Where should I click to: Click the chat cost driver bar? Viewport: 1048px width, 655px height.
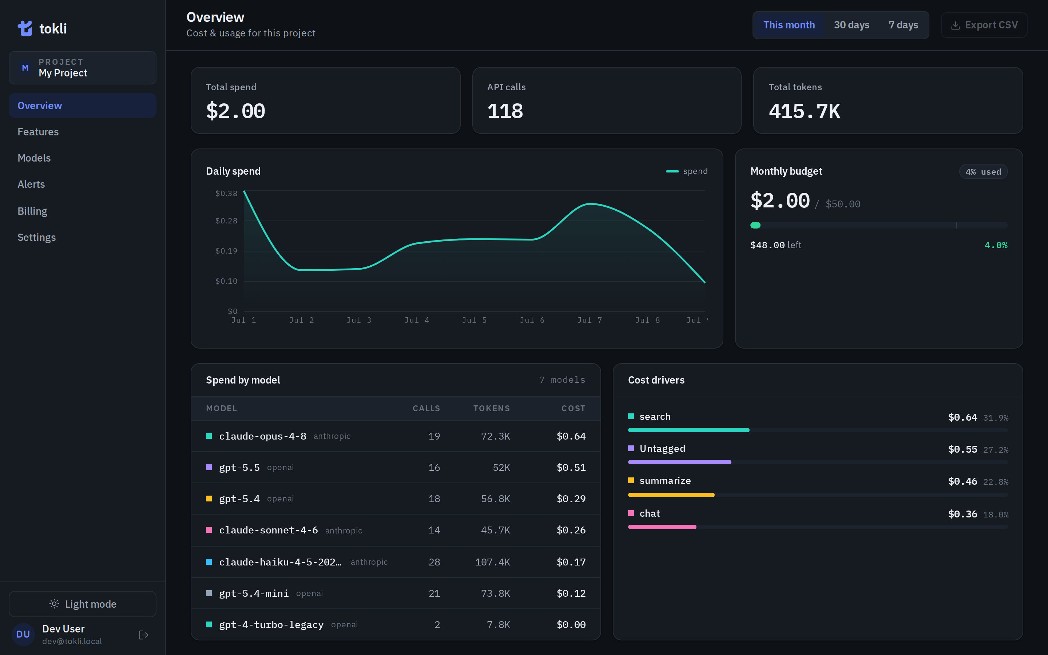[818, 527]
